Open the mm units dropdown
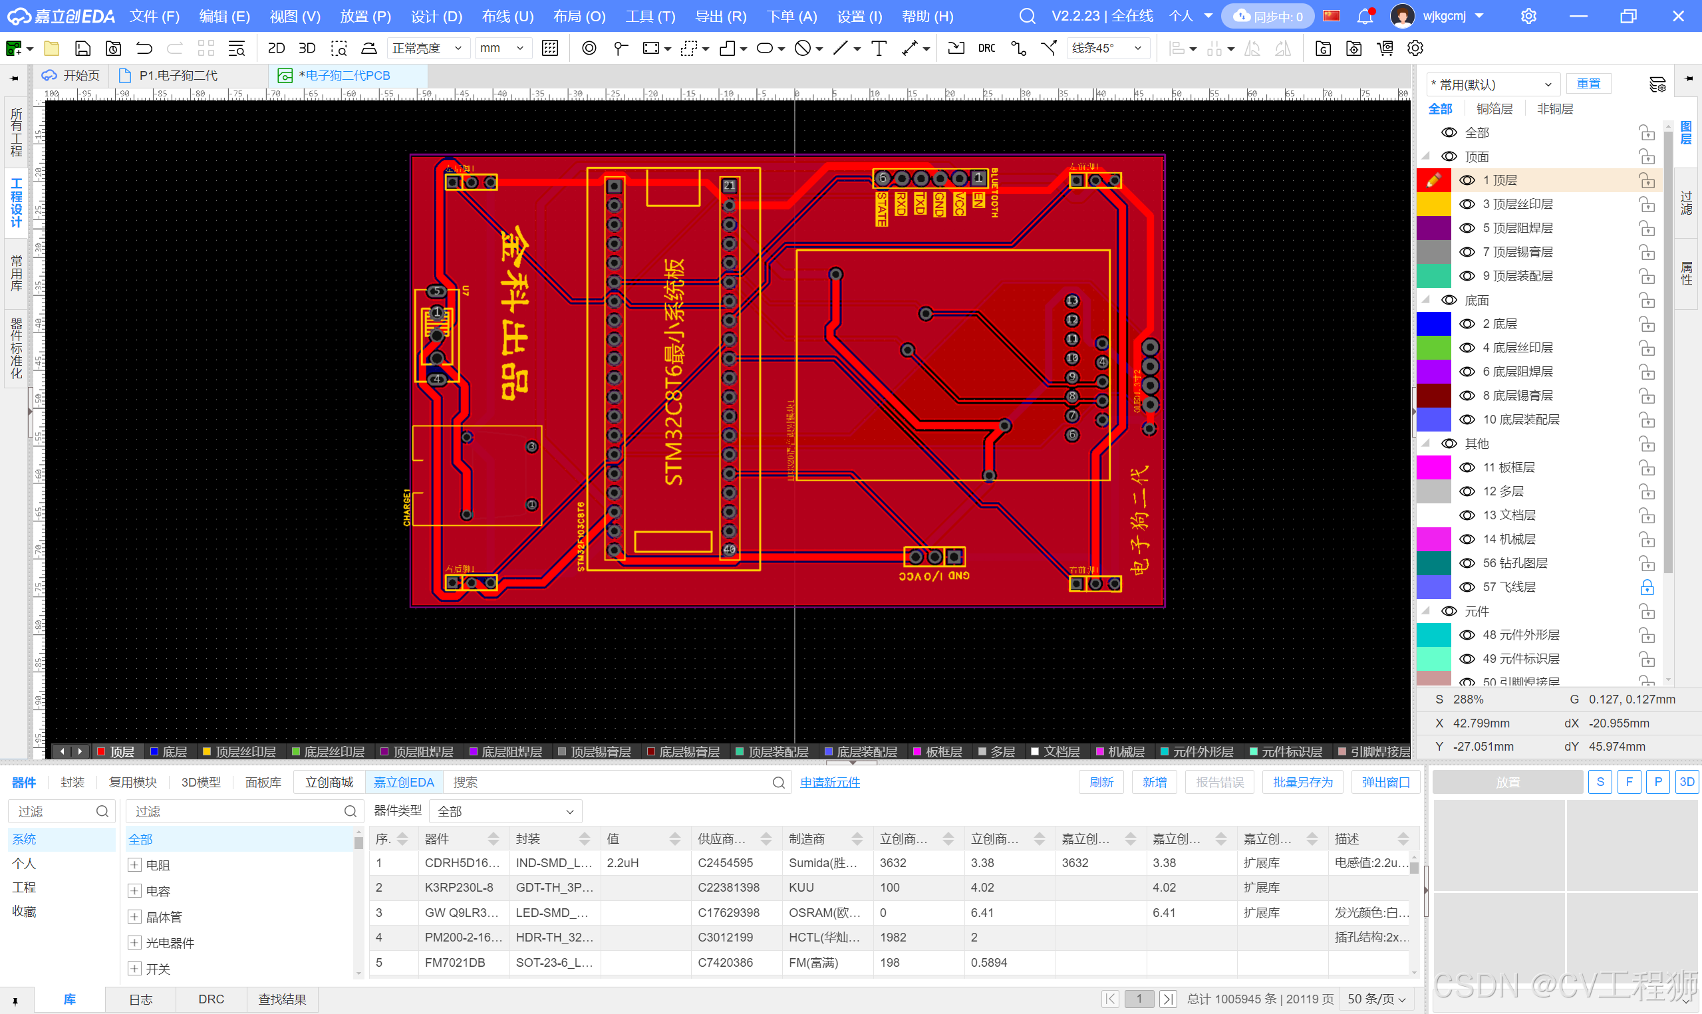The width and height of the screenshot is (1702, 1014). [502, 49]
